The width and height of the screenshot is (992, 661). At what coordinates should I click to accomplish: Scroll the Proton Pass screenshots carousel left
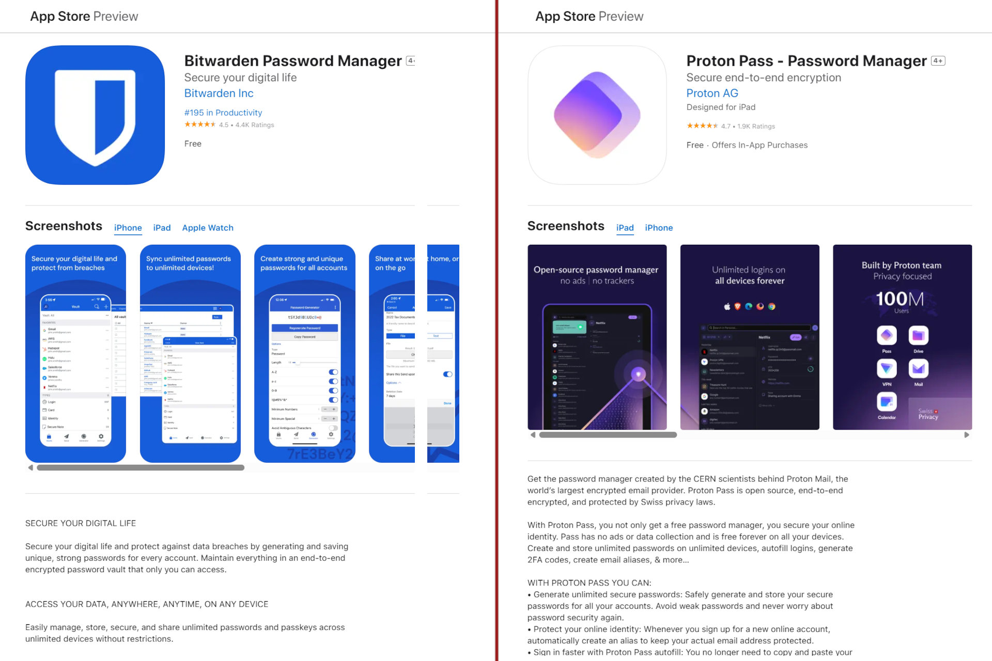533,436
